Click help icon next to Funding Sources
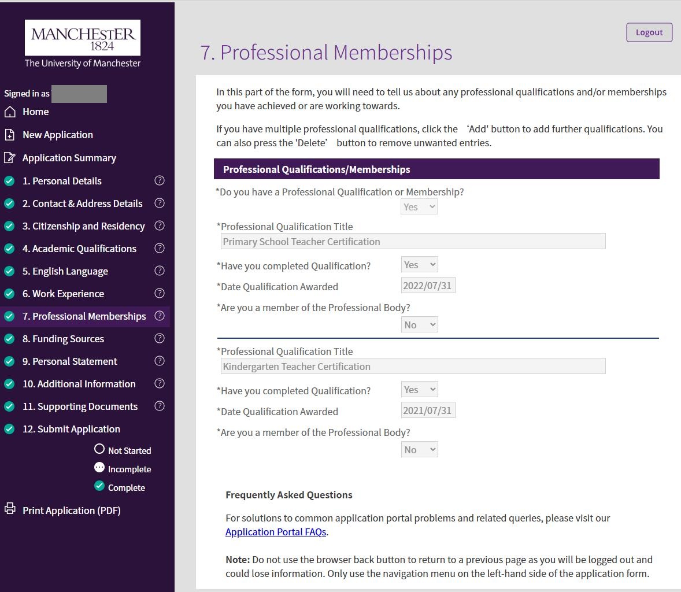The height and width of the screenshot is (592, 681). (x=160, y=339)
